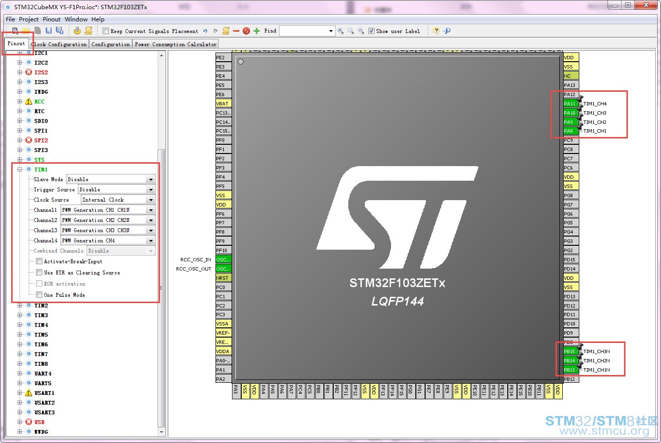Open the File menu

coord(10,19)
